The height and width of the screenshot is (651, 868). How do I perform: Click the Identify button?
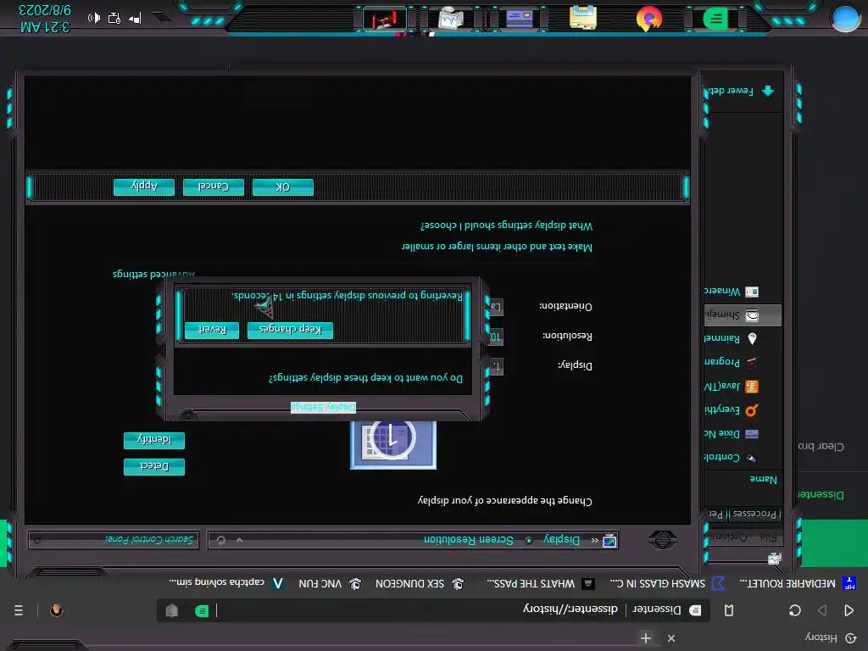tap(154, 440)
